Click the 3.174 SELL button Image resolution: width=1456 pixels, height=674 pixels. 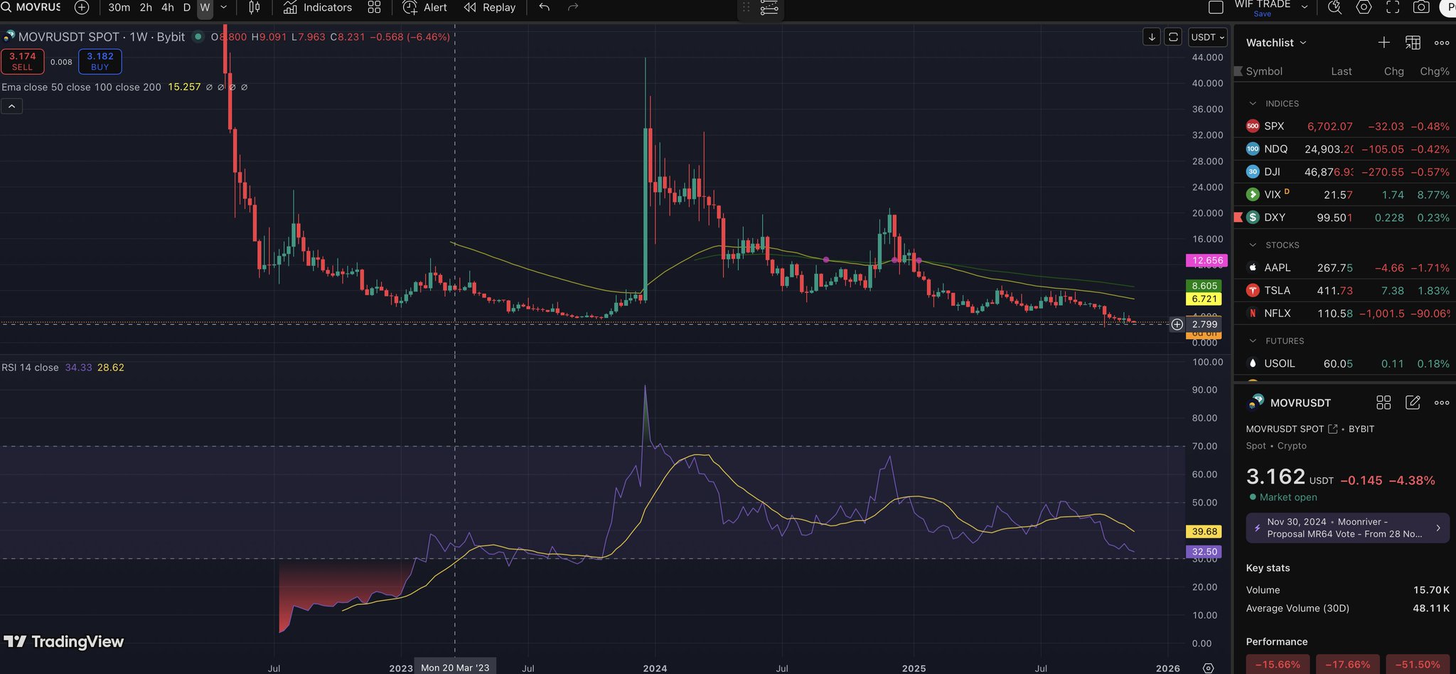[x=23, y=61]
